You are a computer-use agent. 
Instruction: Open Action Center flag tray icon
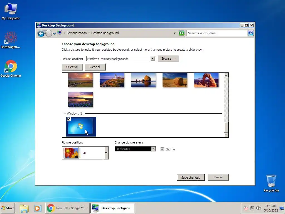[x=245, y=208]
